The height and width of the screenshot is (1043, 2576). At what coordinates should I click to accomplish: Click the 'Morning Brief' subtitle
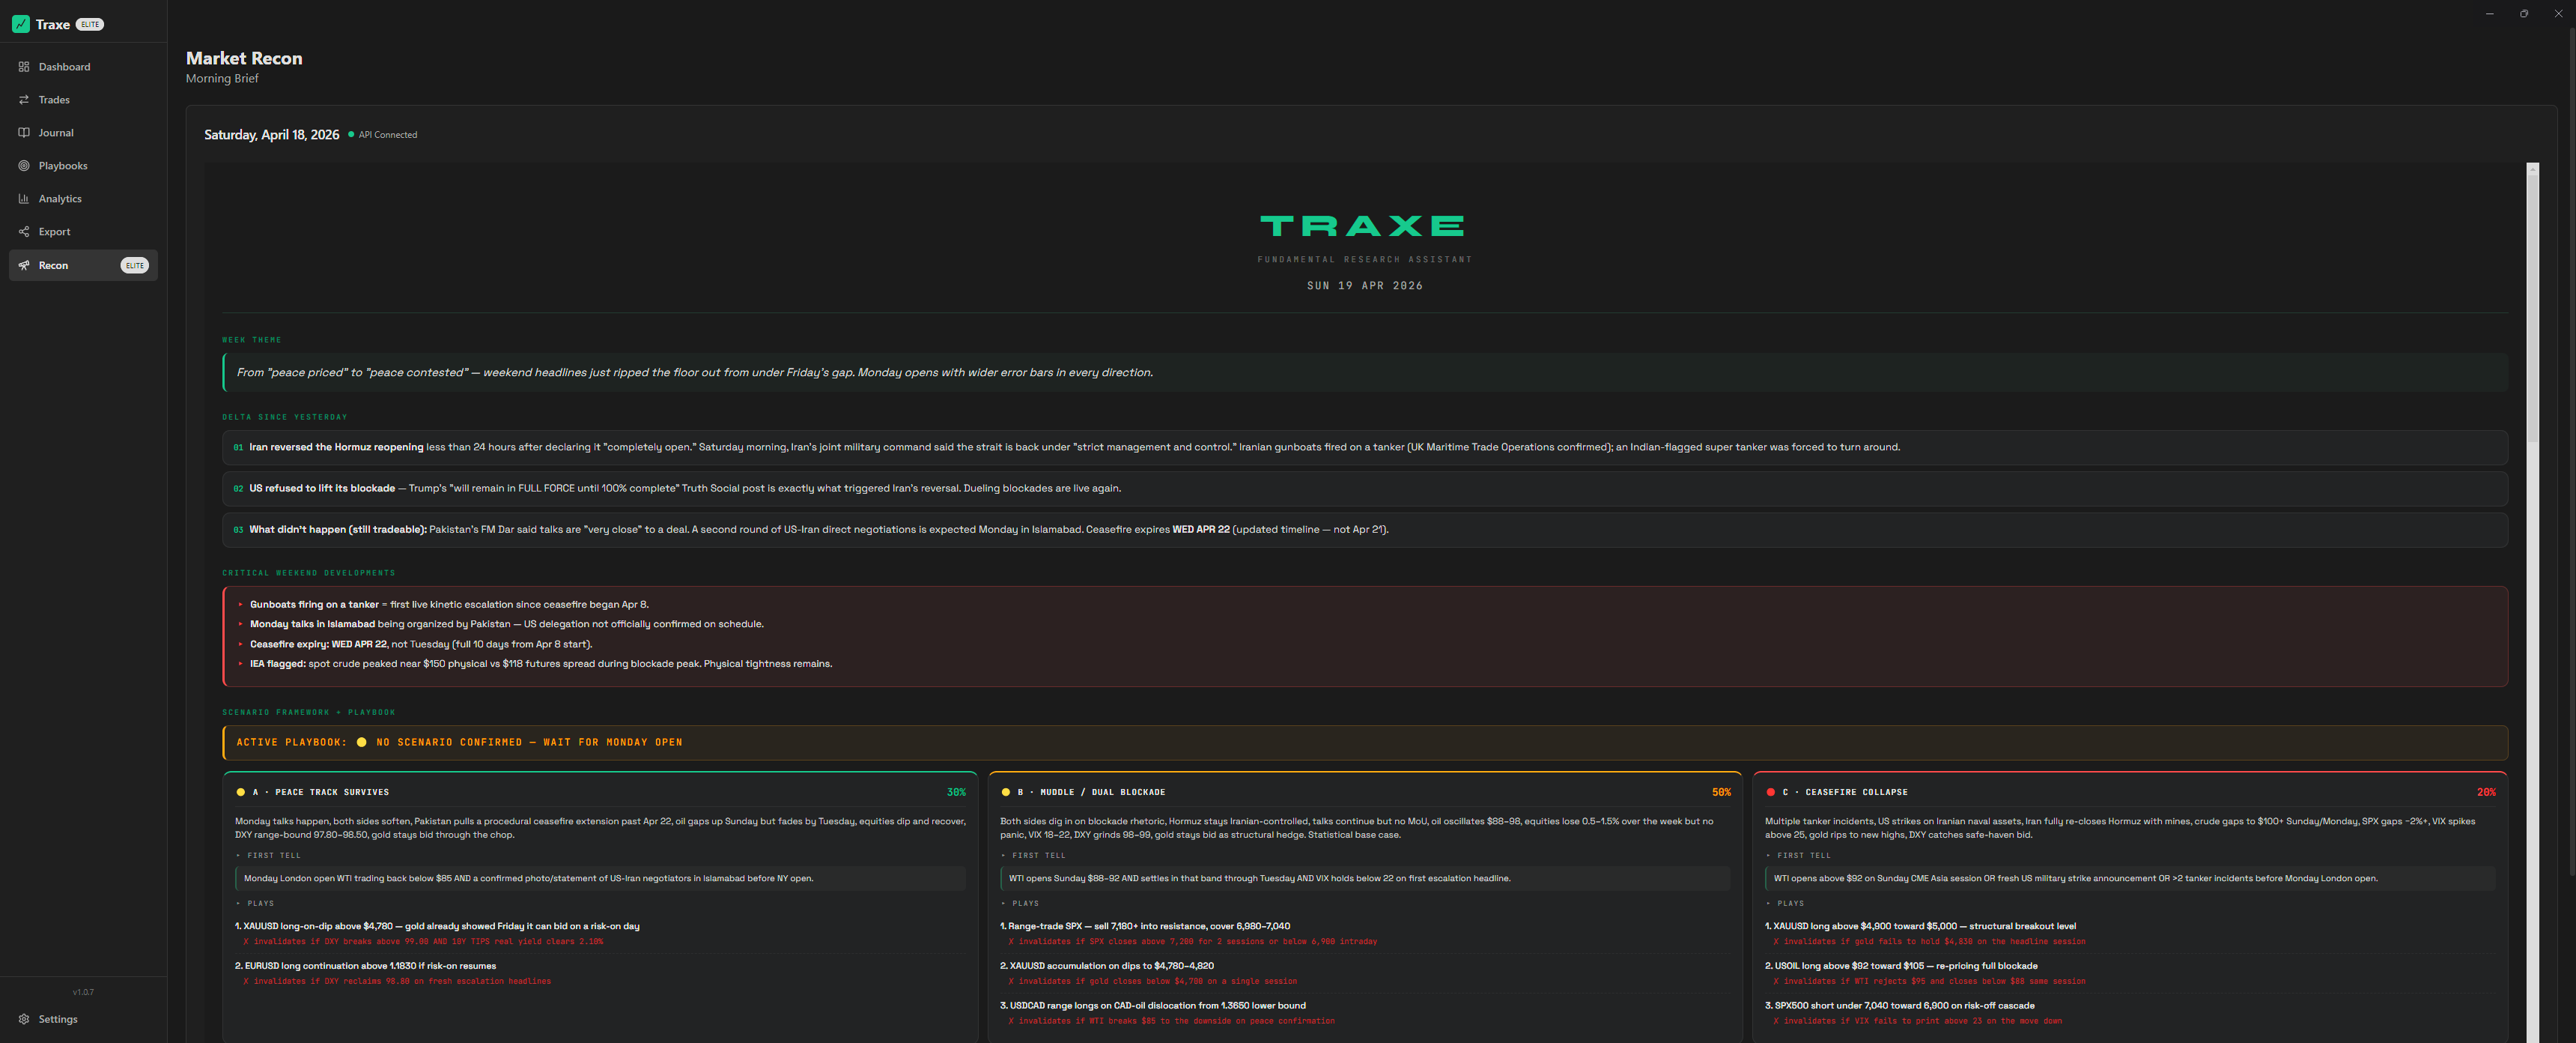[x=222, y=79]
